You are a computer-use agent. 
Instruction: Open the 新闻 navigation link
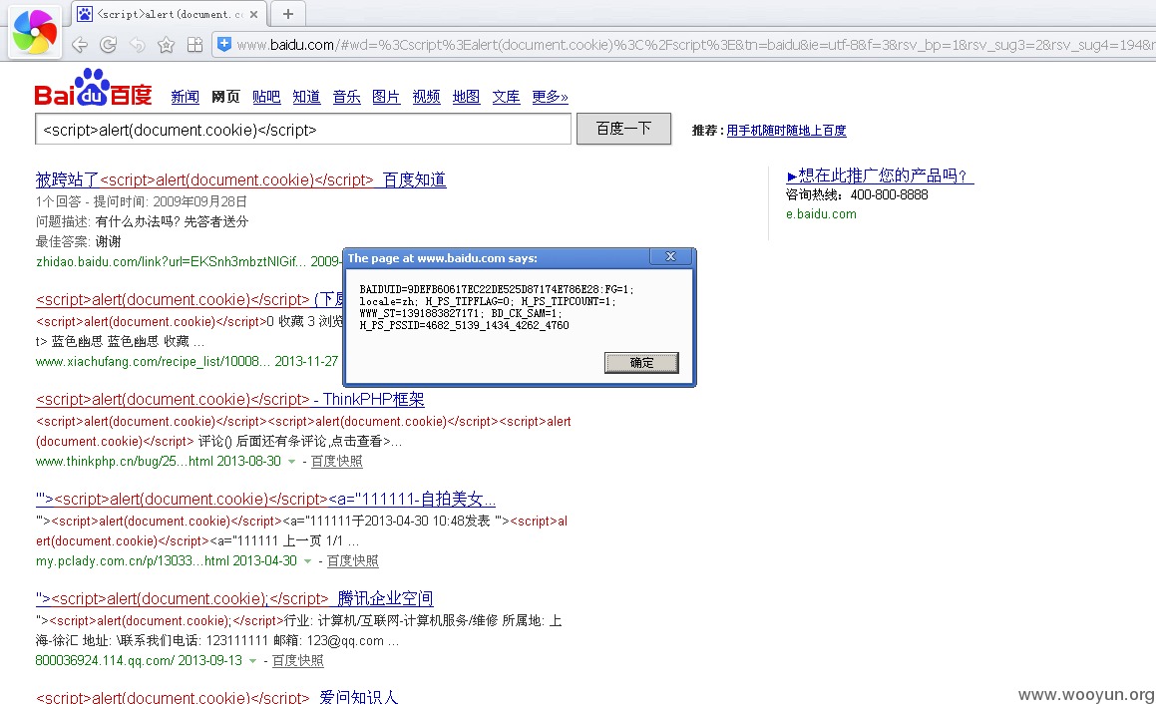pos(186,97)
